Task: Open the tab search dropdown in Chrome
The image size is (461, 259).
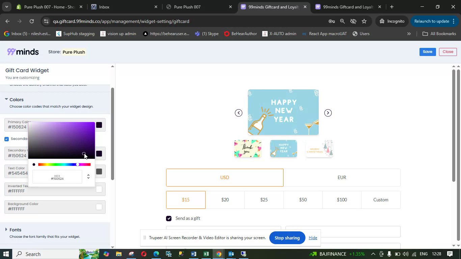Action: [6, 7]
